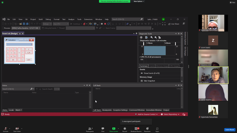237x133 pixels.
Task: Expand audio options arrow beside Unmute
Action: (x=10, y=129)
